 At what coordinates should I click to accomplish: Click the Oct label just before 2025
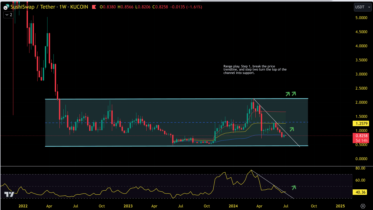coord(314,206)
